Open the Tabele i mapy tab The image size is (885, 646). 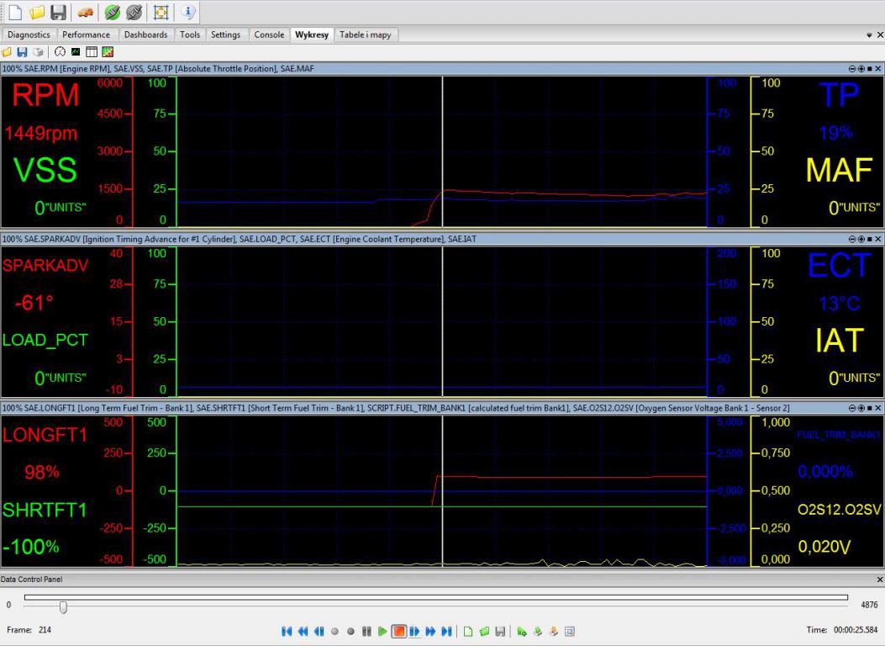click(x=366, y=34)
